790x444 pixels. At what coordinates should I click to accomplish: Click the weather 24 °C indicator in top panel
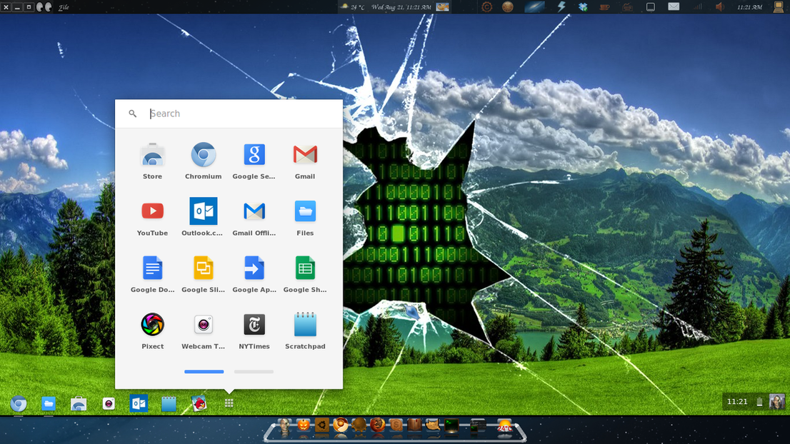coord(352,7)
